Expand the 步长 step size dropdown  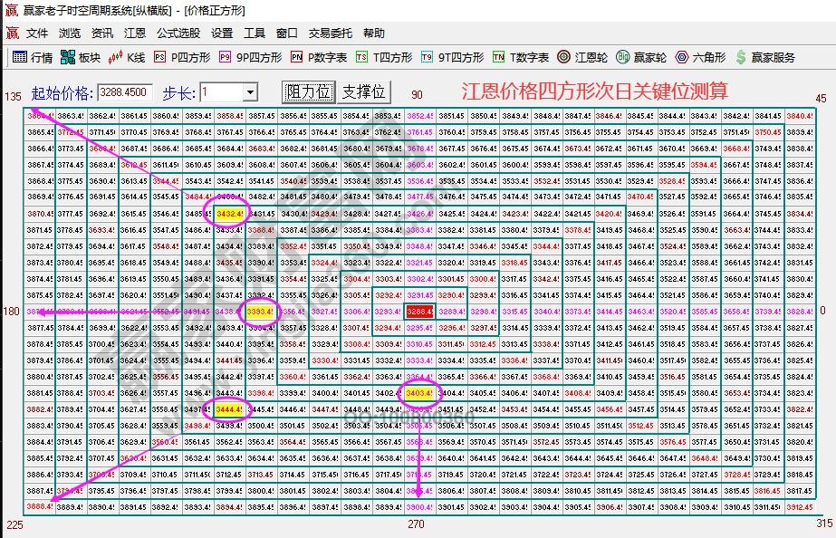pyautogui.click(x=251, y=91)
